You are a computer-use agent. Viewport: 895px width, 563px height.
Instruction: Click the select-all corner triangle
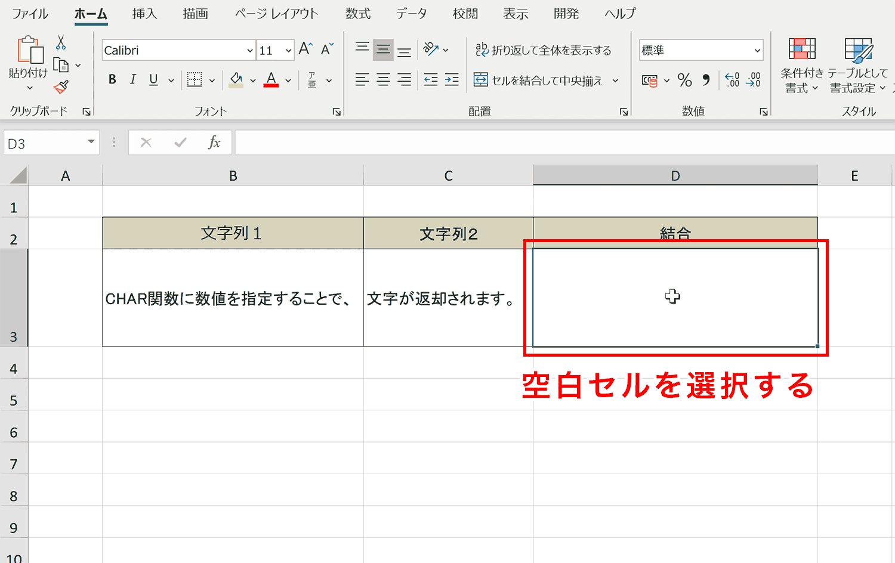[x=18, y=175]
